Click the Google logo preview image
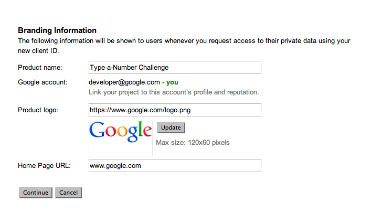Viewport: 371px width, 213px height. point(121,138)
